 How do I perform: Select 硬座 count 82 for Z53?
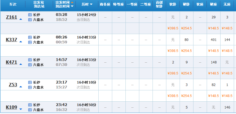(x=214, y=85)
